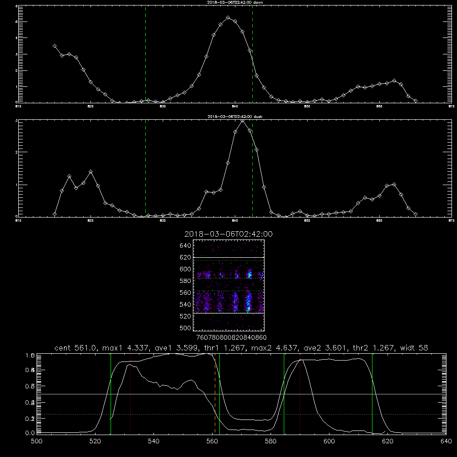This screenshot has height=457, width=457.
Task: Click bottom profile plot y-axis label 0.0
Action: 30,433
